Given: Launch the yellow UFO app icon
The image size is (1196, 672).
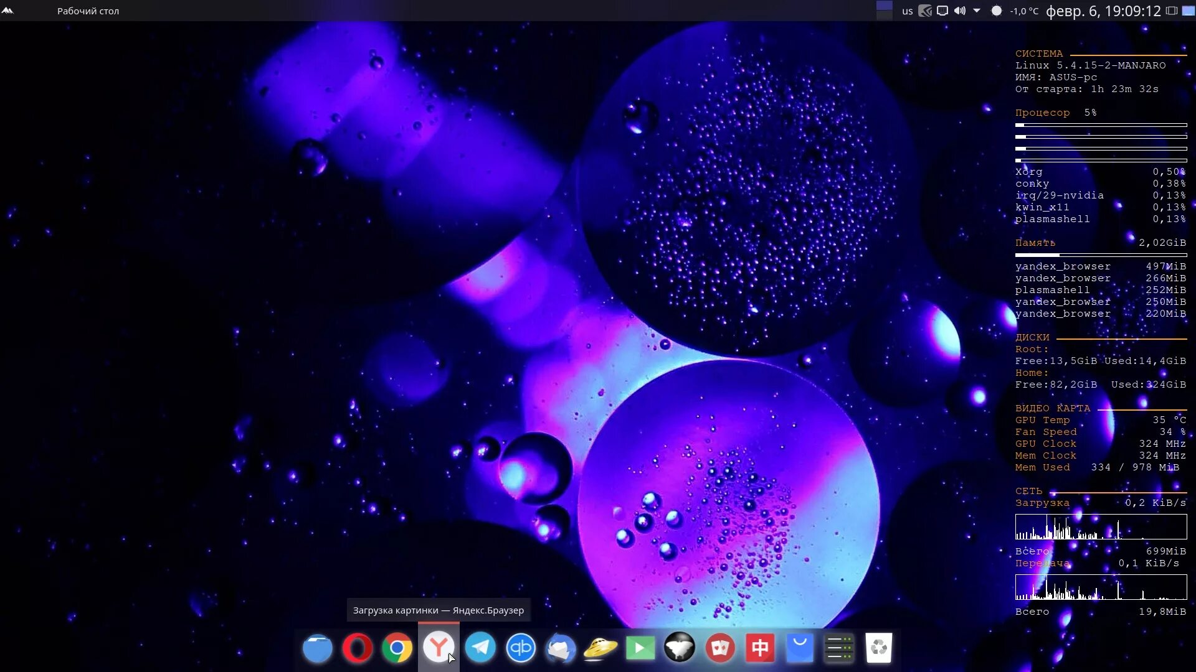Looking at the screenshot, I should click(x=600, y=648).
